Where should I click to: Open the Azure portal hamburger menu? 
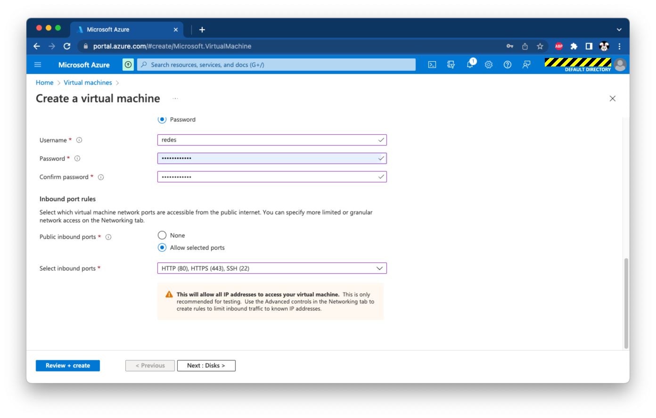click(38, 65)
